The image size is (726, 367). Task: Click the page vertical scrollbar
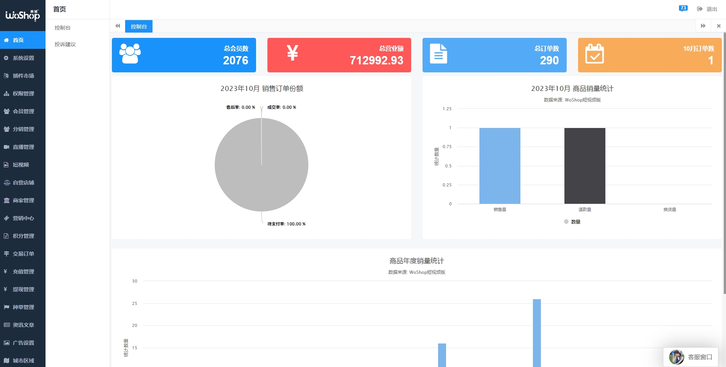(x=724, y=163)
